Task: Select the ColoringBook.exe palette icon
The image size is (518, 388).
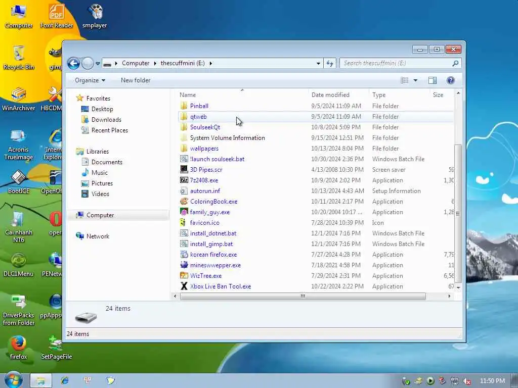Action: (184, 201)
